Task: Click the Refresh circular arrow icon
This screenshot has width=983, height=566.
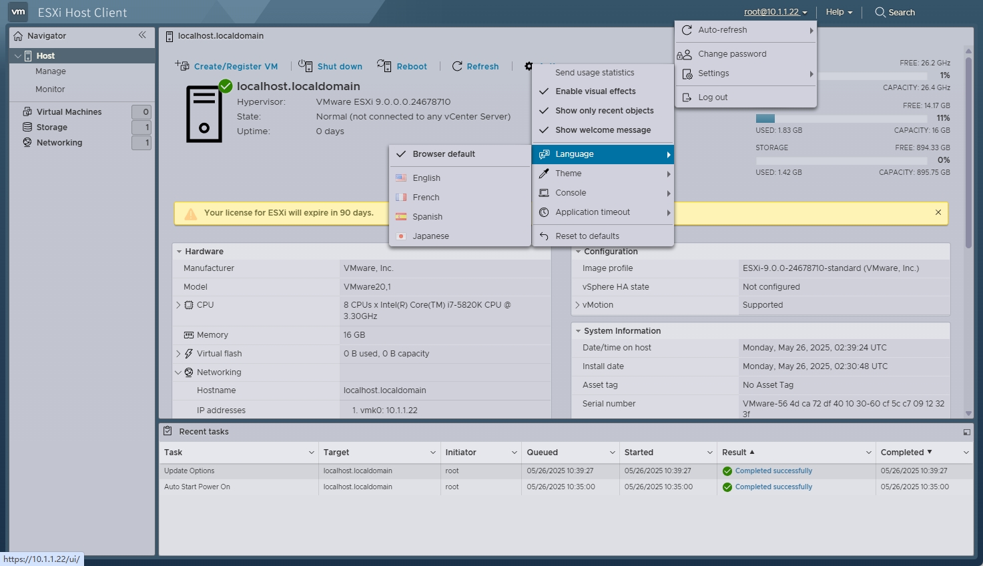Action: point(457,66)
